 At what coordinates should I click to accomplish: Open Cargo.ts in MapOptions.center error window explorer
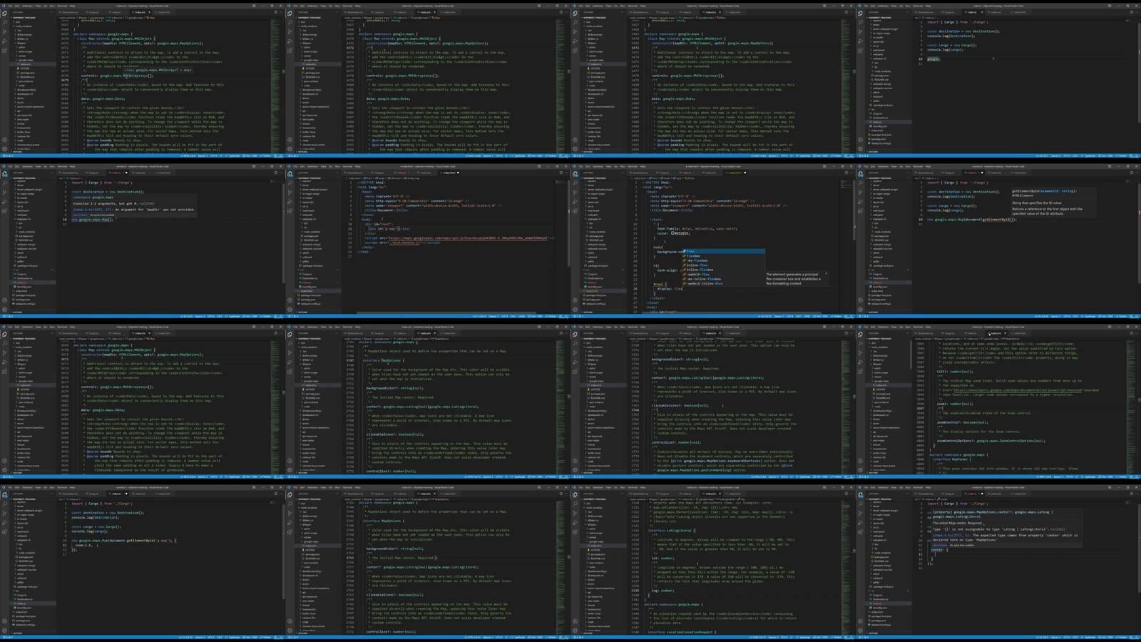tap(877, 595)
